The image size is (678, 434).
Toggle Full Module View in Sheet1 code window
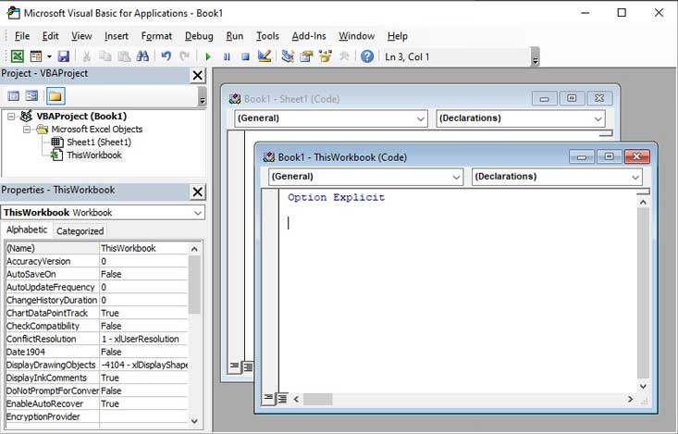click(x=248, y=367)
